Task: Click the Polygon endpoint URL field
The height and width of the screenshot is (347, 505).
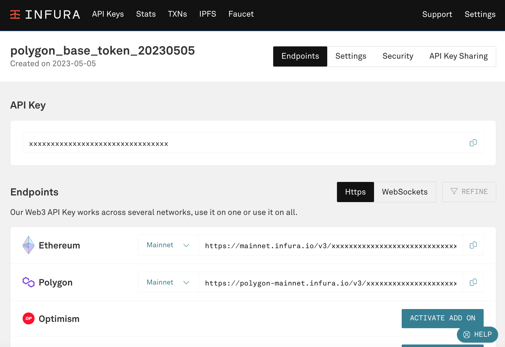Action: pyautogui.click(x=331, y=282)
